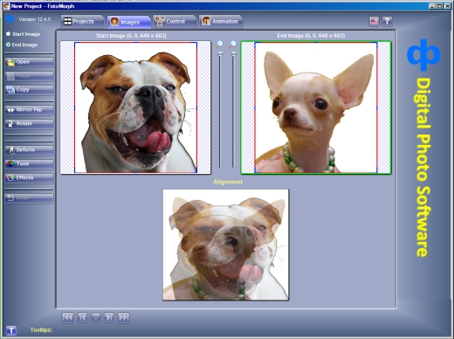Click the Open button
Viewport: 454px width, 339px height.
29,62
